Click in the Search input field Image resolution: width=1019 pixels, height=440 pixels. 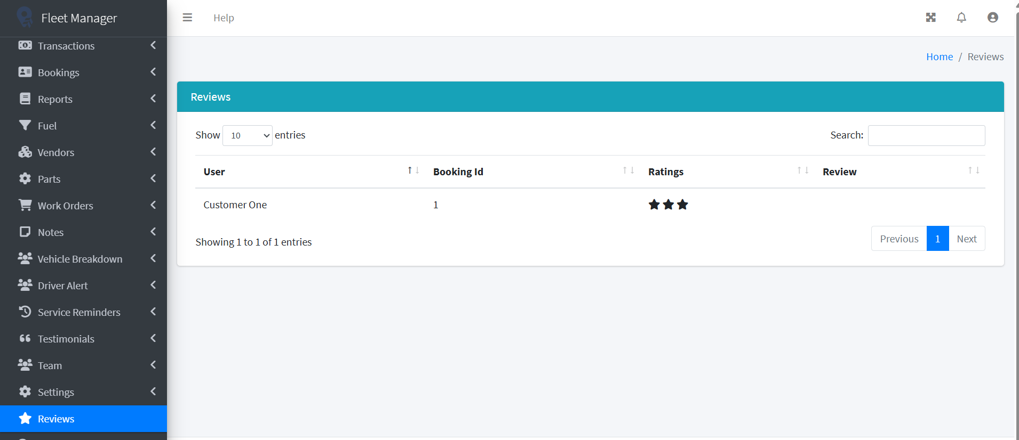[x=926, y=135]
